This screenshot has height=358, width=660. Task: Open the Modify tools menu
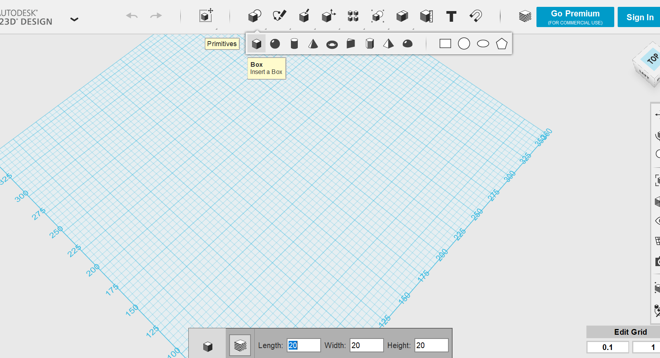tap(328, 16)
